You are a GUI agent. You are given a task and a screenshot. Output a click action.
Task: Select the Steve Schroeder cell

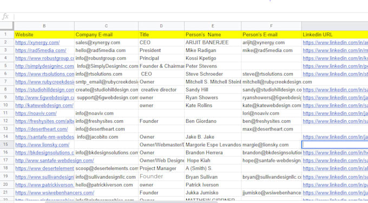coord(213,74)
